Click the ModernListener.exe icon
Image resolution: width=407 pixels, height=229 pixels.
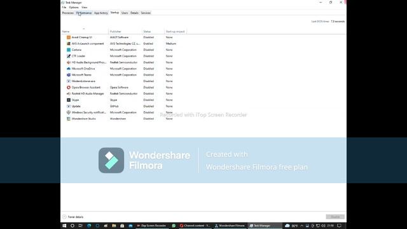click(x=69, y=81)
